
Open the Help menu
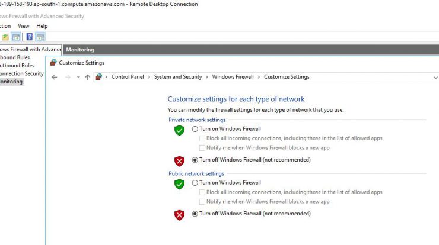42,26
